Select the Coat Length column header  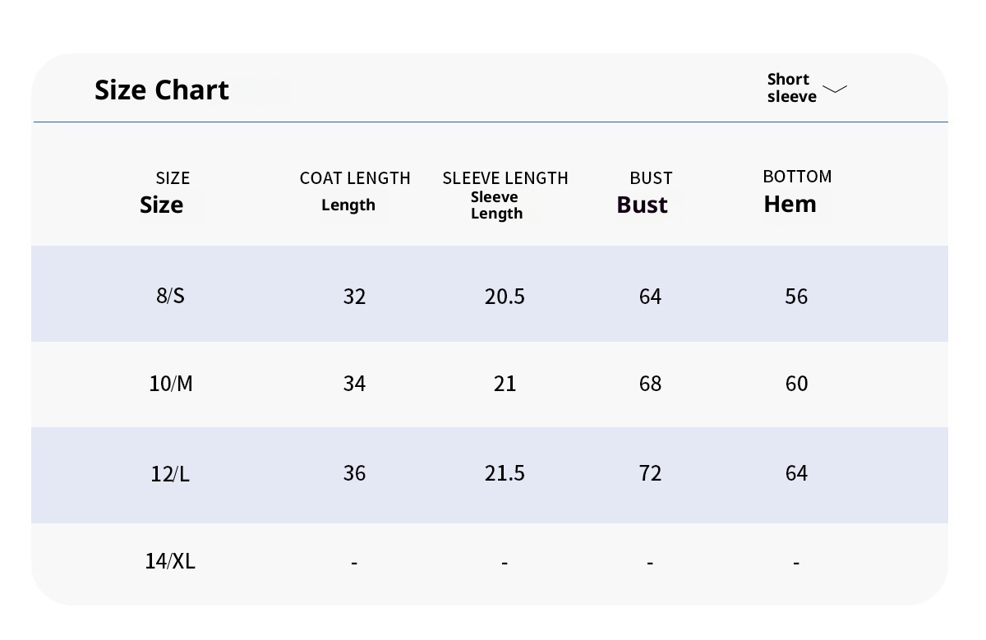point(354,191)
